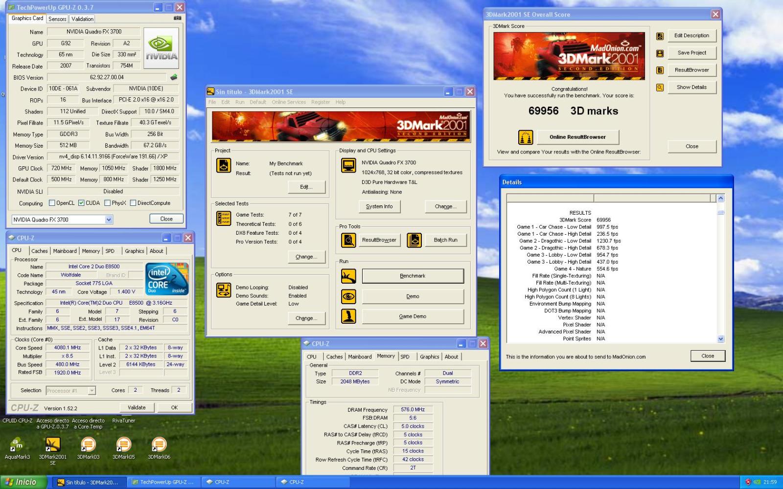This screenshot has height=489, width=783.
Task: Click the Sin titulo - 3DMark2001 taskbar button
Action: (x=89, y=482)
